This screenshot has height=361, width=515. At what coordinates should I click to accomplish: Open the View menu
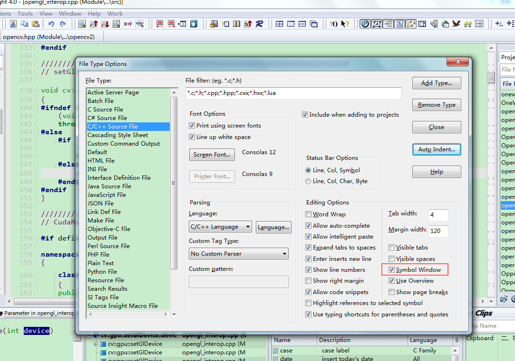(46, 13)
